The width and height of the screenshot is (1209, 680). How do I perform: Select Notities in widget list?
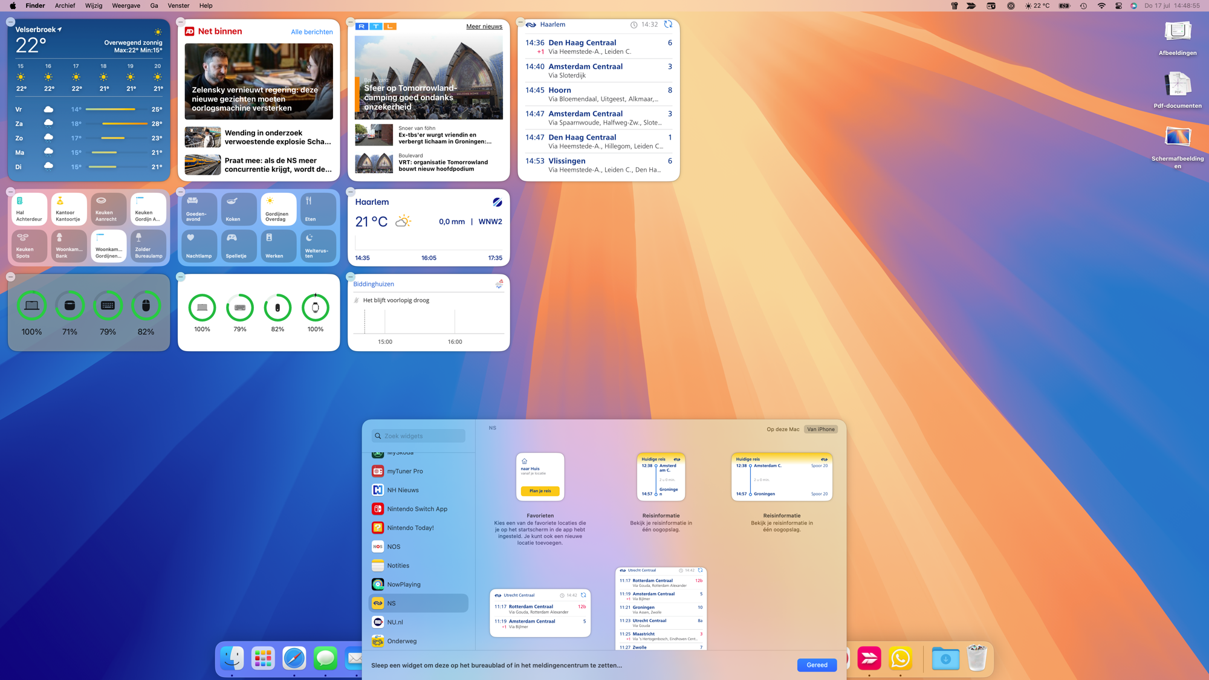click(x=418, y=565)
